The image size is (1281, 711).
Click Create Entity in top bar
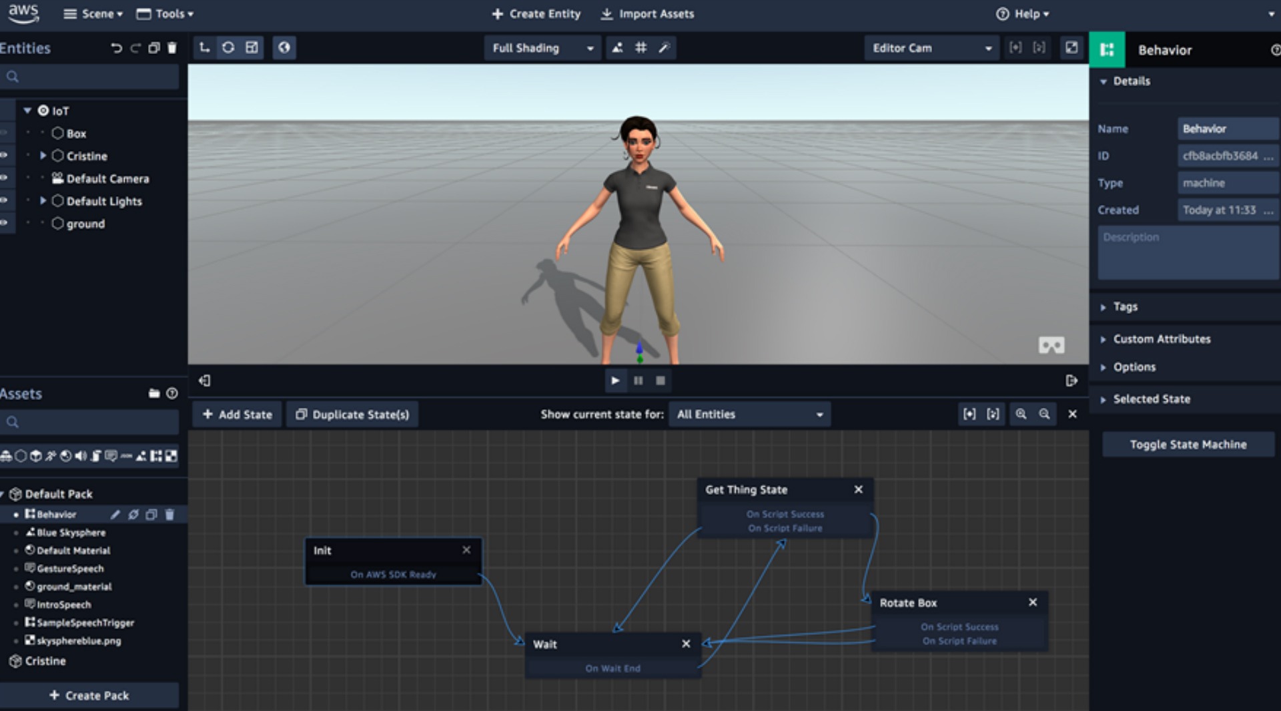point(536,13)
